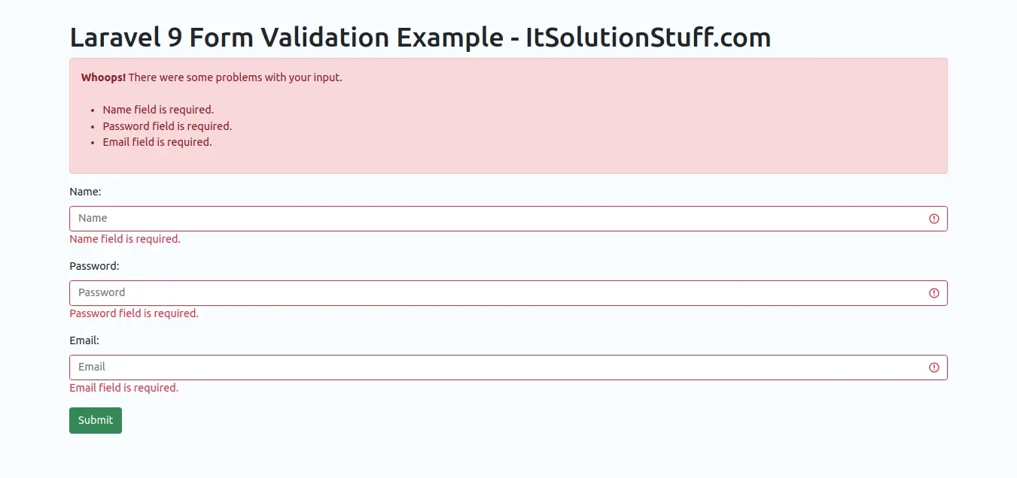Click the "Email:" field label

coord(84,340)
